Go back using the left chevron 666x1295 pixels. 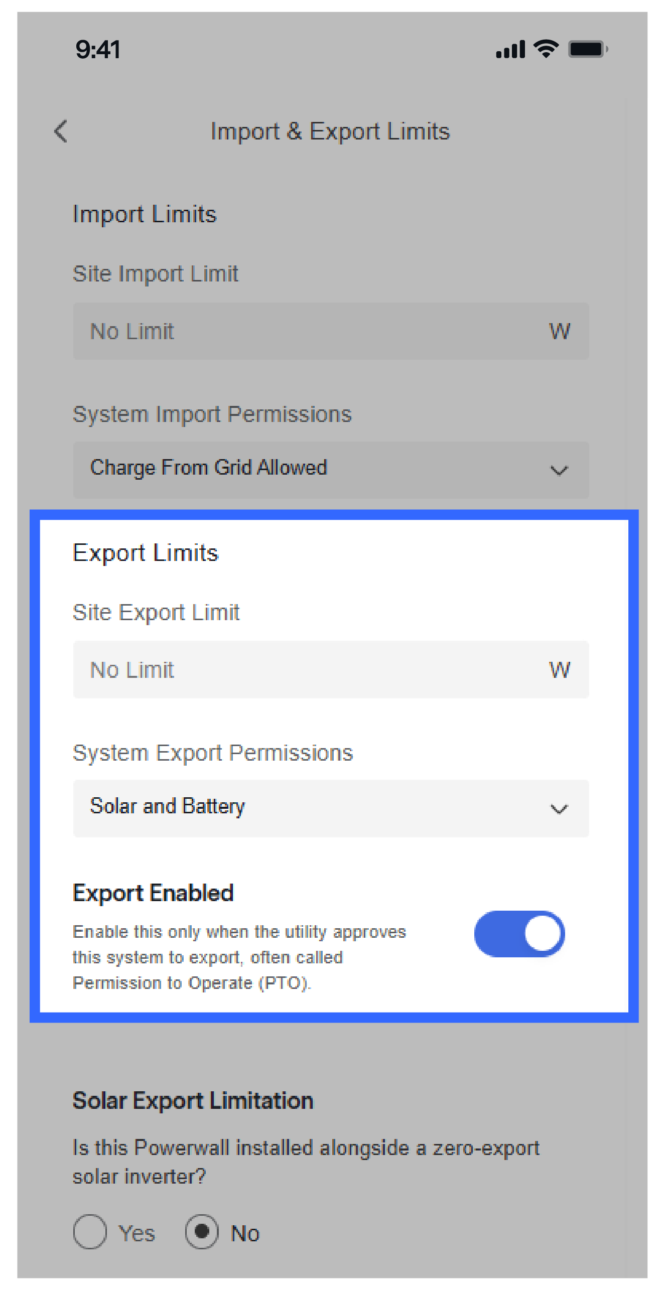(x=61, y=132)
